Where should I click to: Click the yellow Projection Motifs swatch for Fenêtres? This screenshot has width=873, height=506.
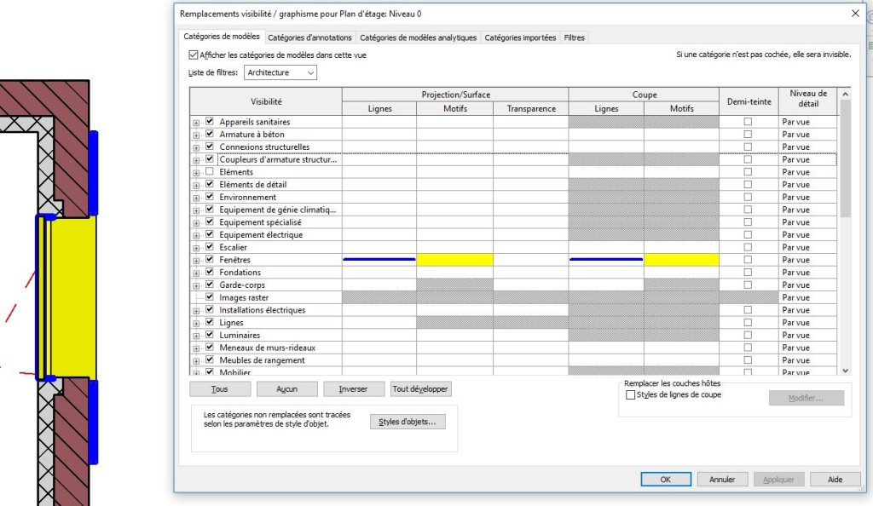[454, 260]
